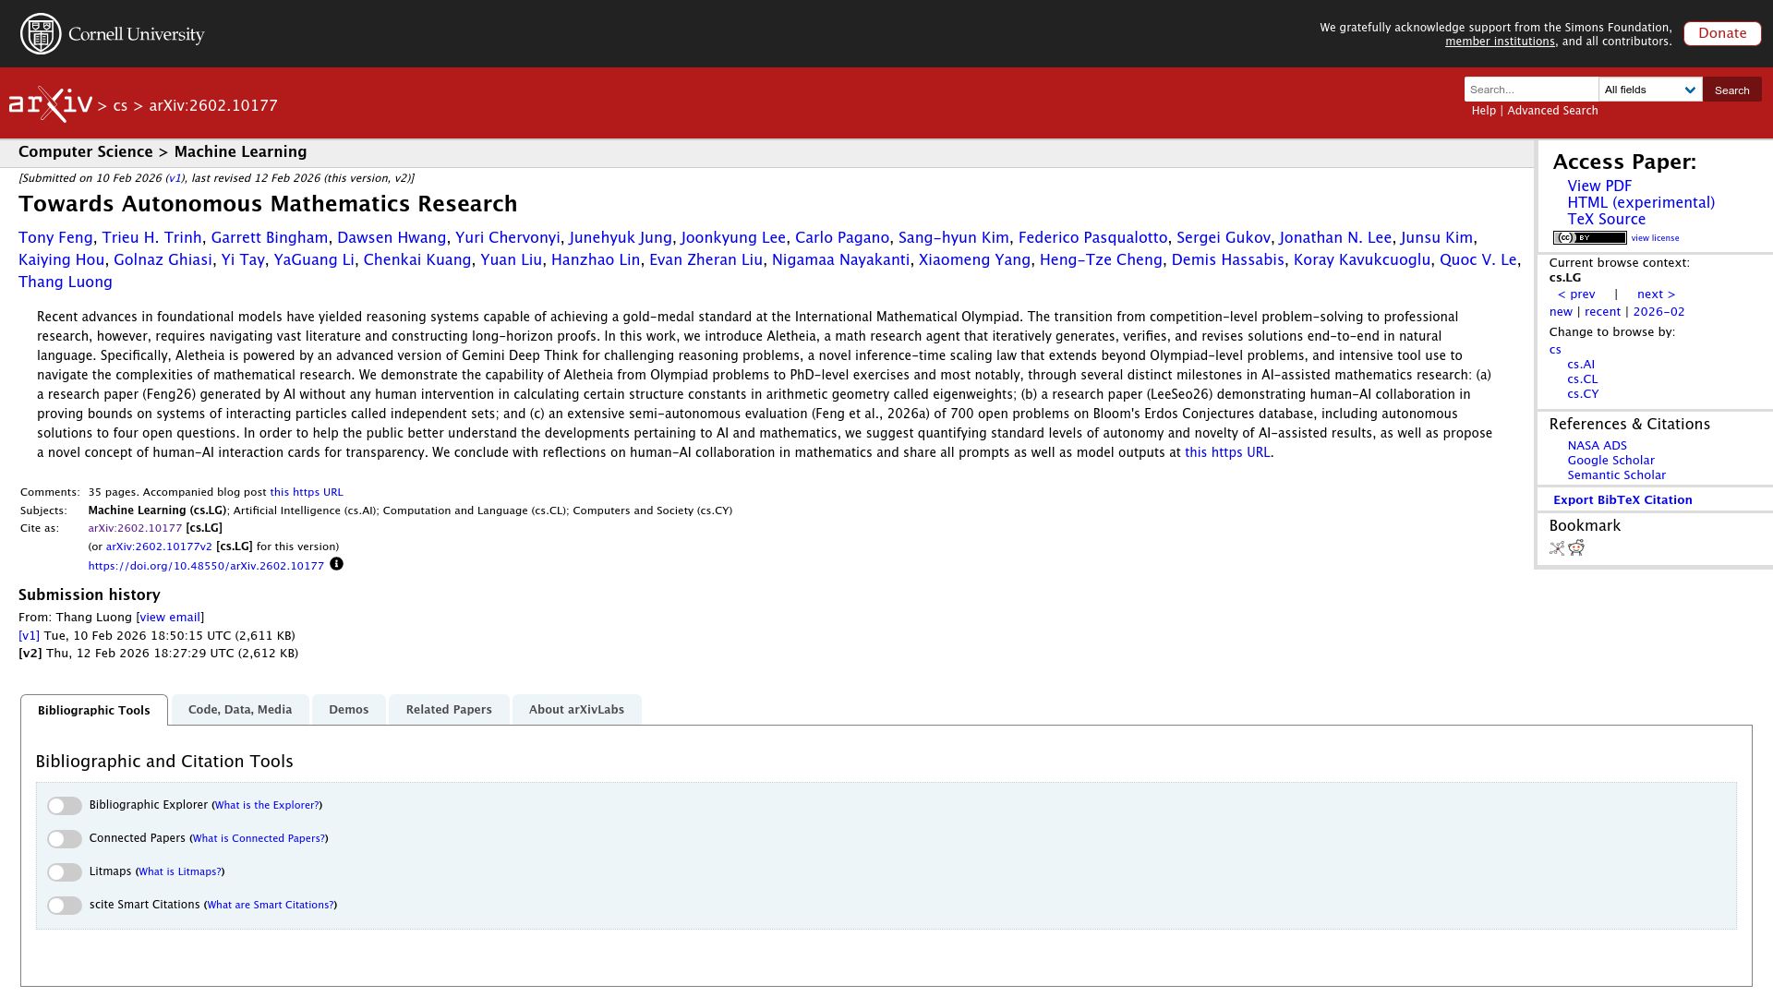Switch to the Code, Data, Media tab
Viewport: 1773px width, 997px height.
click(x=240, y=710)
